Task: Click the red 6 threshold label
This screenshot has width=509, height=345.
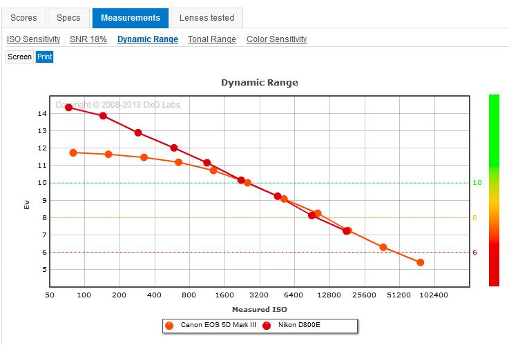Action: [x=474, y=253]
